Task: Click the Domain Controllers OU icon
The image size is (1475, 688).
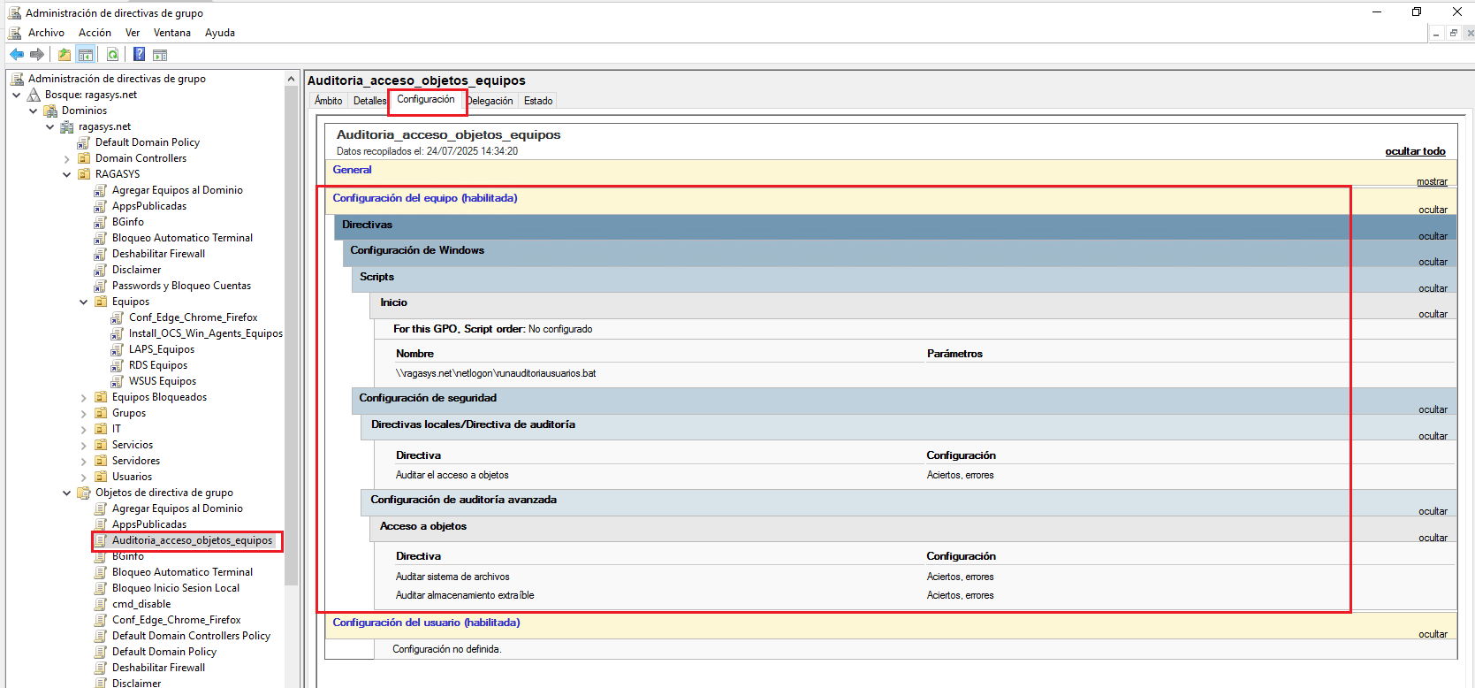Action: tap(84, 158)
